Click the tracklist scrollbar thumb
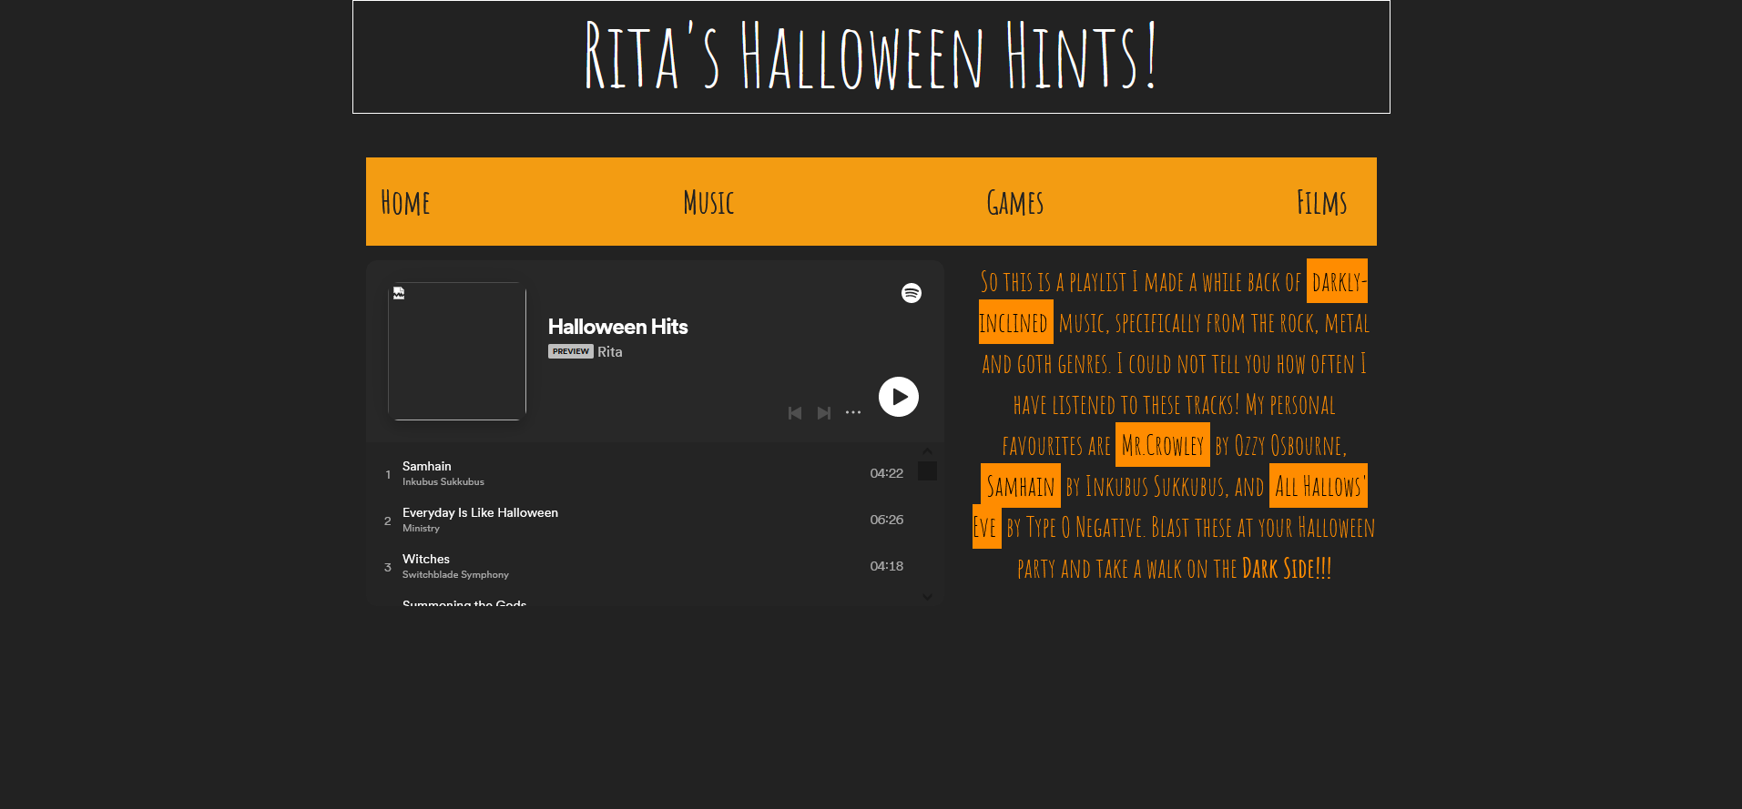Image resolution: width=1742 pixels, height=809 pixels. (x=927, y=471)
